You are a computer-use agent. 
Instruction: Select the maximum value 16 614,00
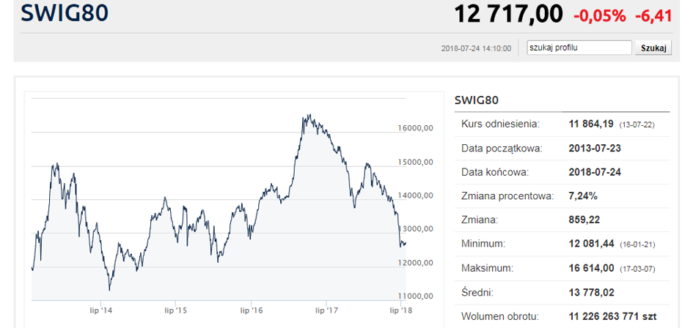[x=591, y=268]
